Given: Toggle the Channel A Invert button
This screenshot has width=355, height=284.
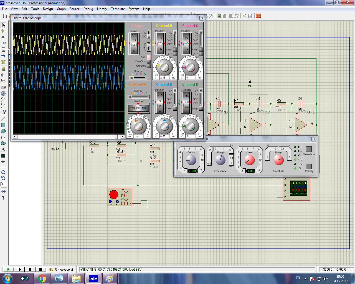Looking at the screenshot, I should click(175, 50).
